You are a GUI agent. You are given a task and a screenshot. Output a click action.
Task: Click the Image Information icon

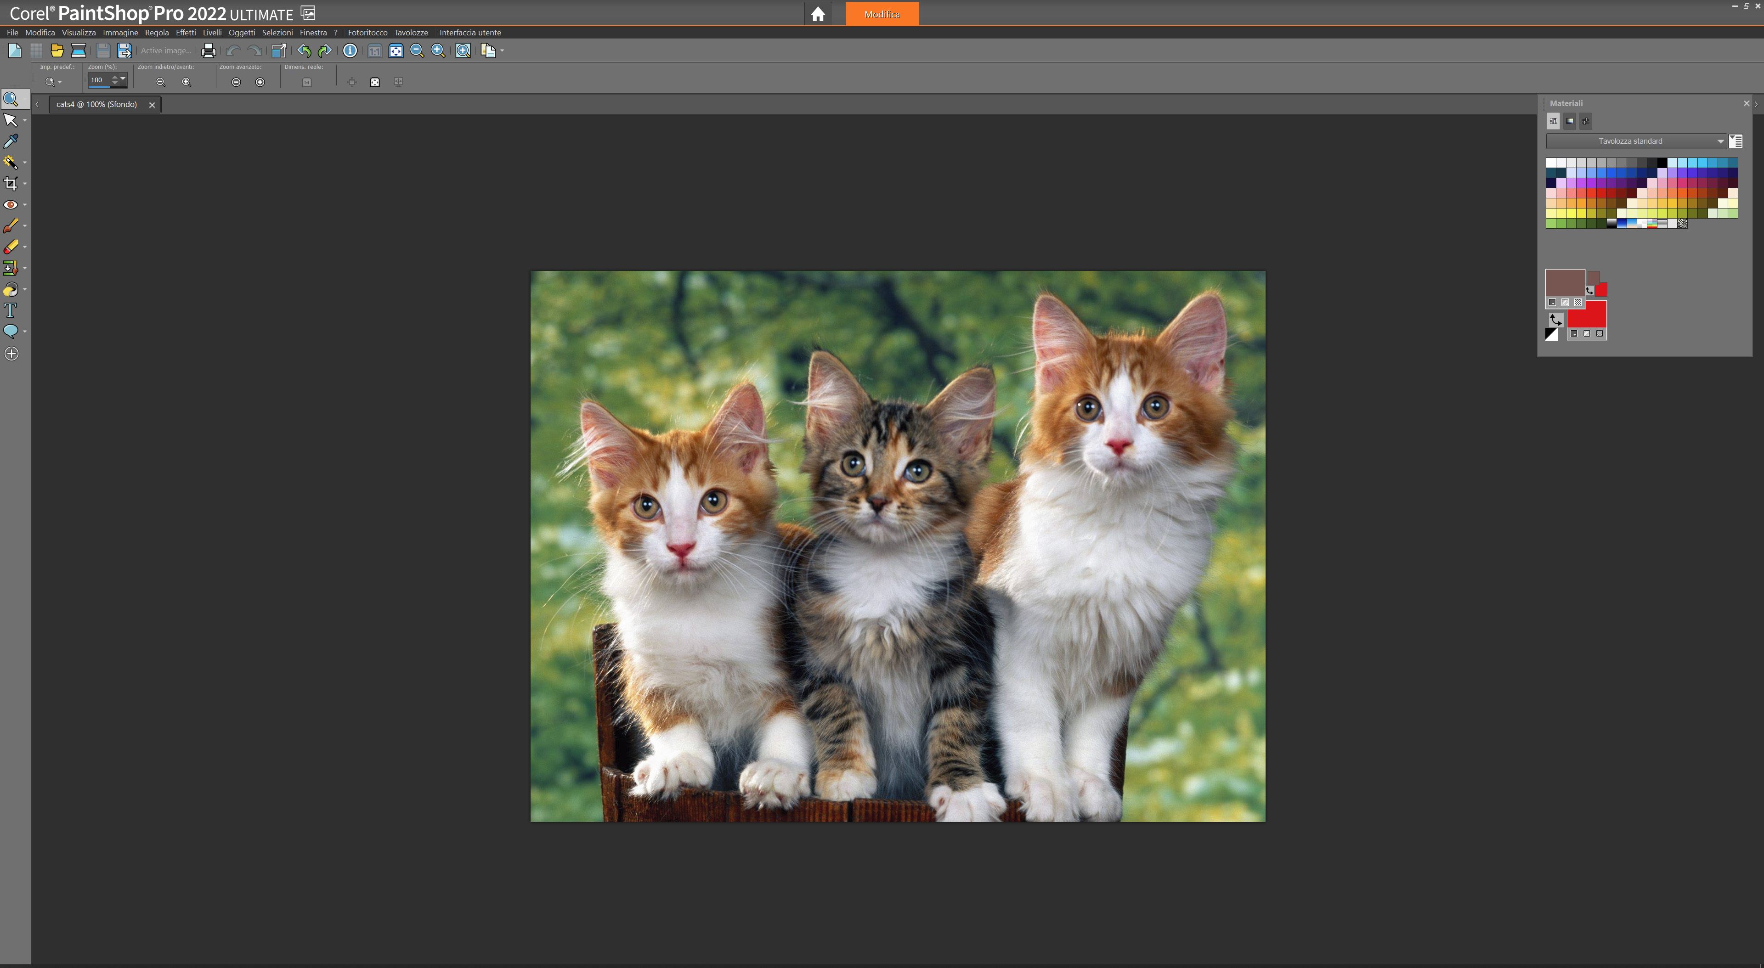tap(350, 51)
